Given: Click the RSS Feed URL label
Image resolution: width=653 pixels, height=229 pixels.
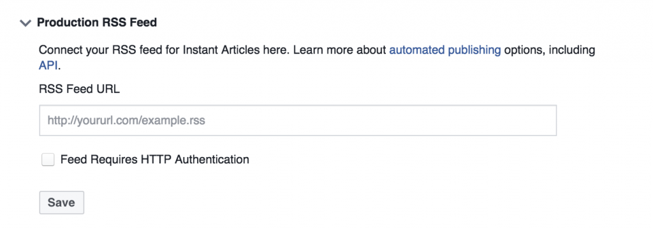Looking at the screenshot, I should click(79, 89).
